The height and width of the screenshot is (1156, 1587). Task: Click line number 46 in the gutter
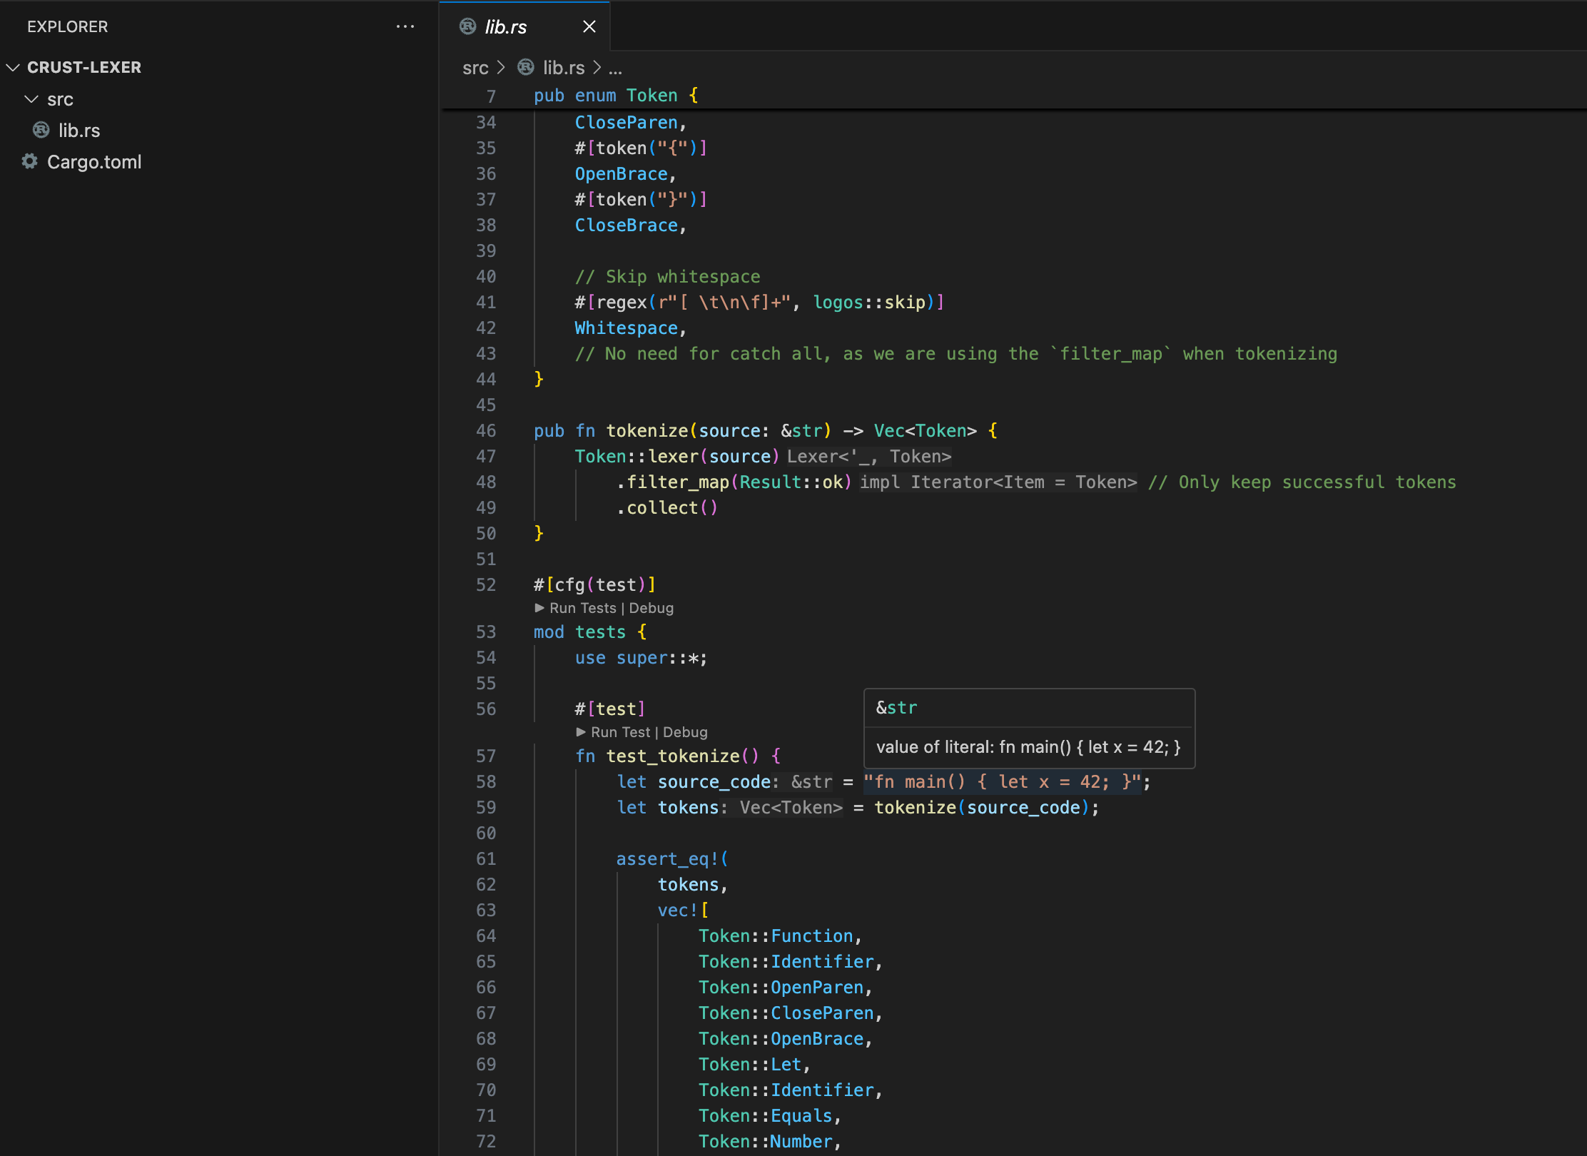pos(486,430)
